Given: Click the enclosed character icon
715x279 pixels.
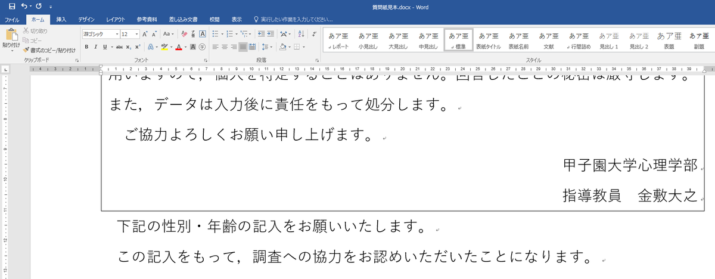Looking at the screenshot, I should coord(202,47).
